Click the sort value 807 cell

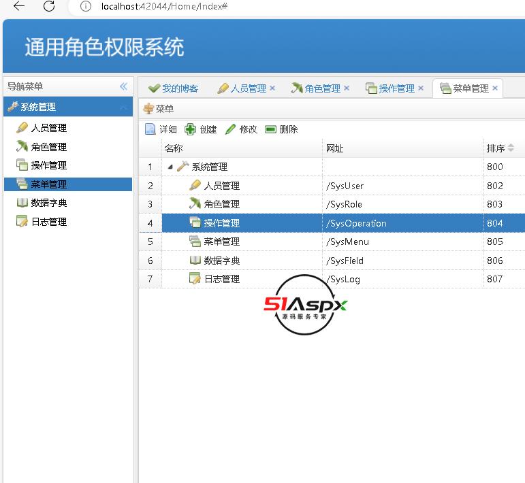tap(505, 279)
